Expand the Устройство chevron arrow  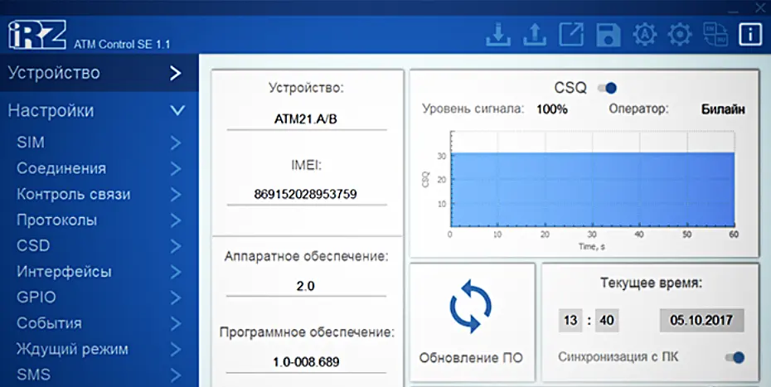click(x=176, y=73)
